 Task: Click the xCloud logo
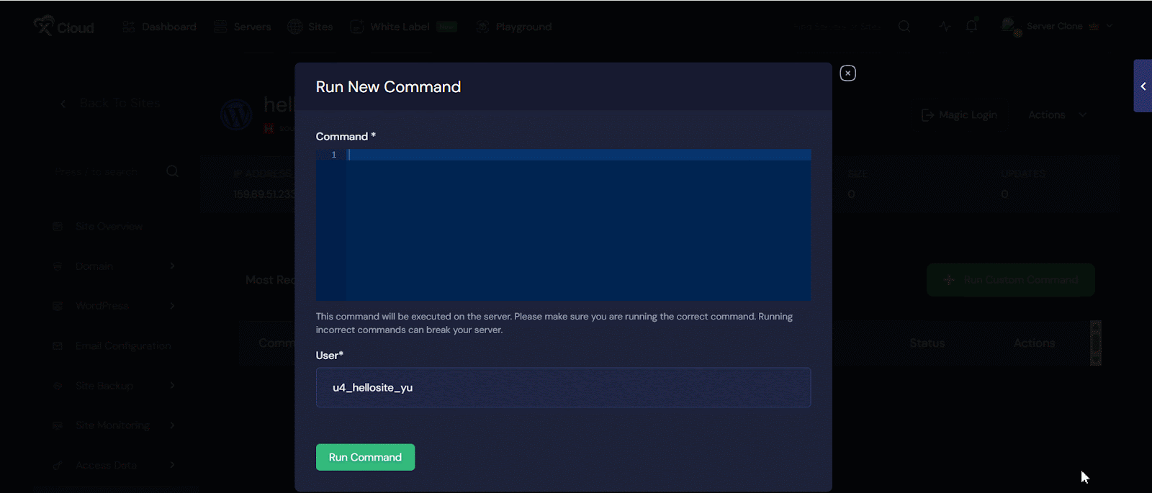[x=63, y=27]
